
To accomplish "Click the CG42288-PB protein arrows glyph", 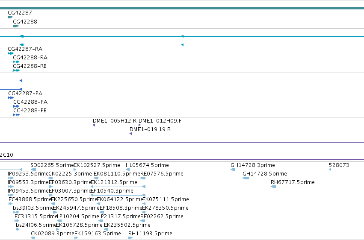I will tap(17, 115).
